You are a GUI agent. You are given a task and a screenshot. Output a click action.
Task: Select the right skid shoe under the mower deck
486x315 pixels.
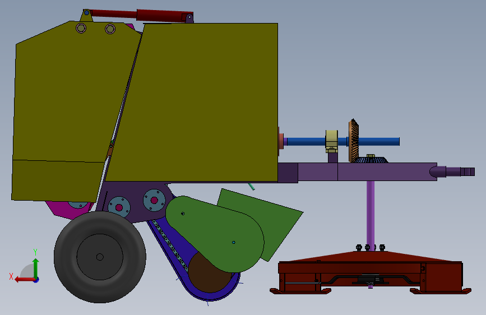[440, 291]
